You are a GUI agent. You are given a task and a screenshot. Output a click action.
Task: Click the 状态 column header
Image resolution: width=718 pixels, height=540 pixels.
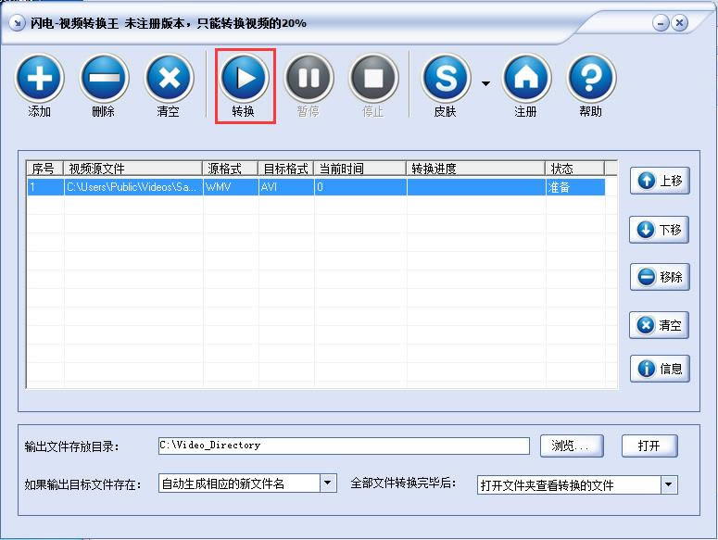574,169
